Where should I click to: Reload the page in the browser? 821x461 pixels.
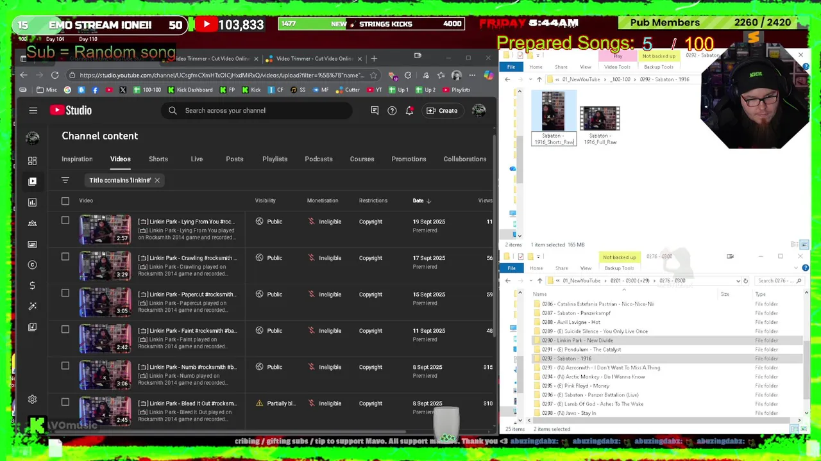coord(55,75)
